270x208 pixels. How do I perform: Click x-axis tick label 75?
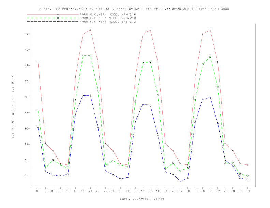(225, 191)
